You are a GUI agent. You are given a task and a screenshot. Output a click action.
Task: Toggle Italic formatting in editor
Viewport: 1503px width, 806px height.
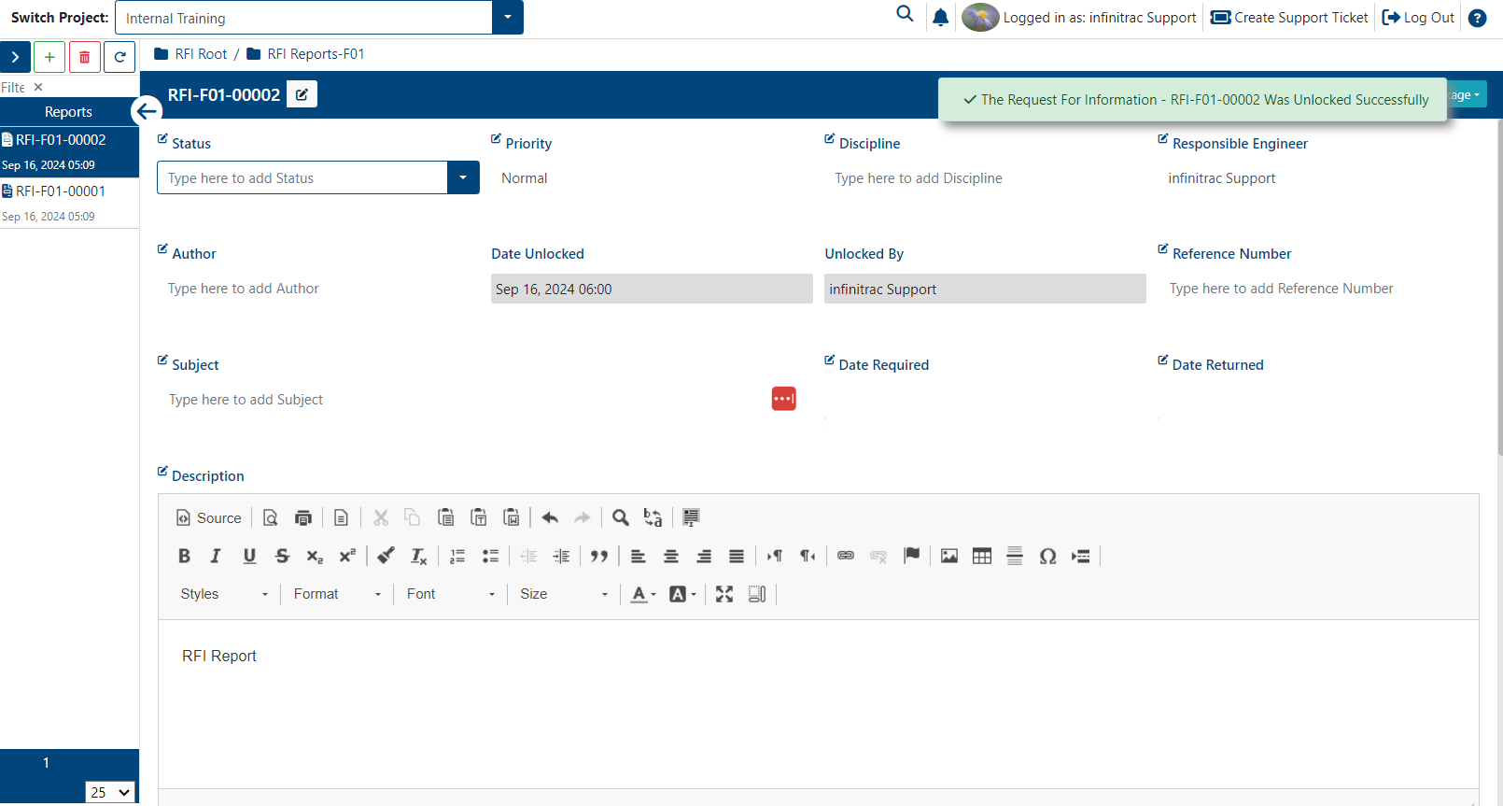(x=216, y=556)
